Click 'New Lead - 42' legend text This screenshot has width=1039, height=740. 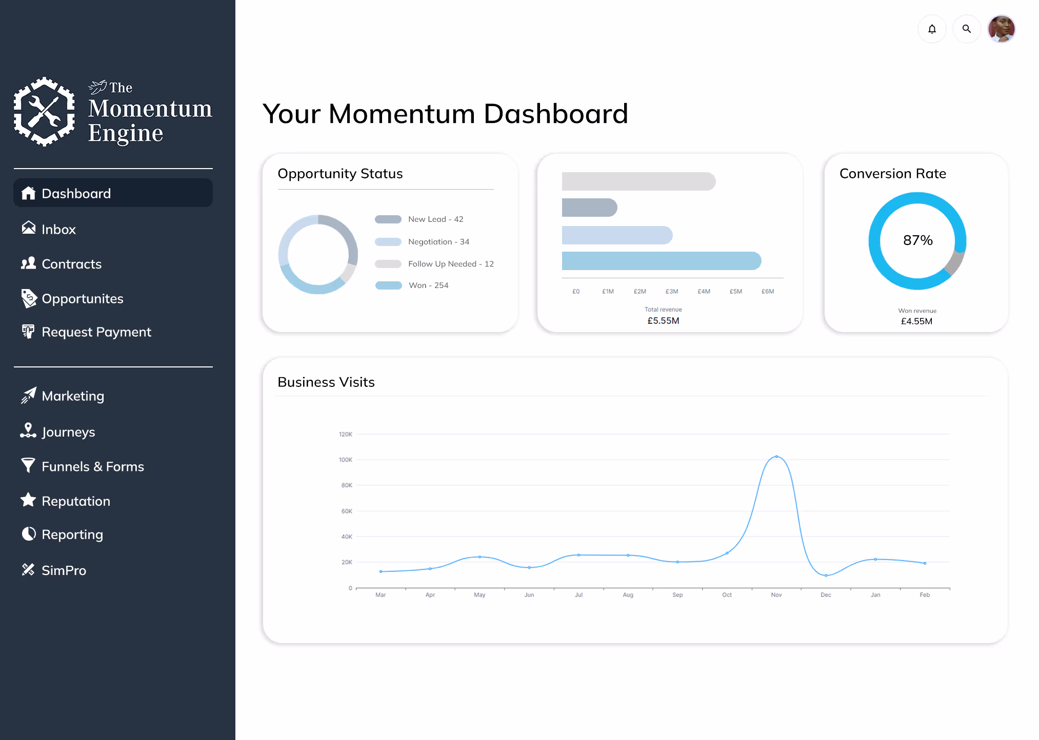(435, 219)
